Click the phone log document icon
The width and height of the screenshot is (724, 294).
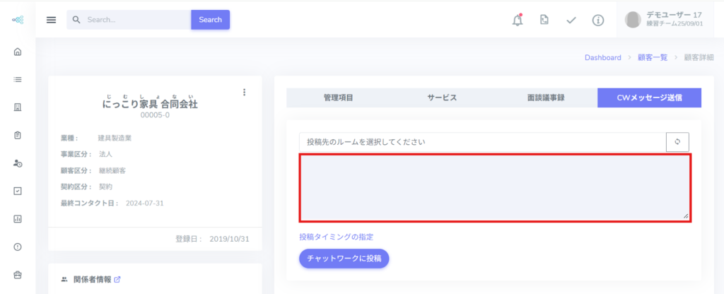coord(544,20)
